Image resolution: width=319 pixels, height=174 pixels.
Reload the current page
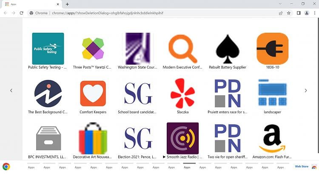coord(21,13)
